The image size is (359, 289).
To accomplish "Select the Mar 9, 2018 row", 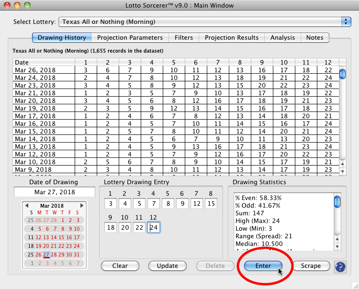I will pyautogui.click(x=176, y=169).
